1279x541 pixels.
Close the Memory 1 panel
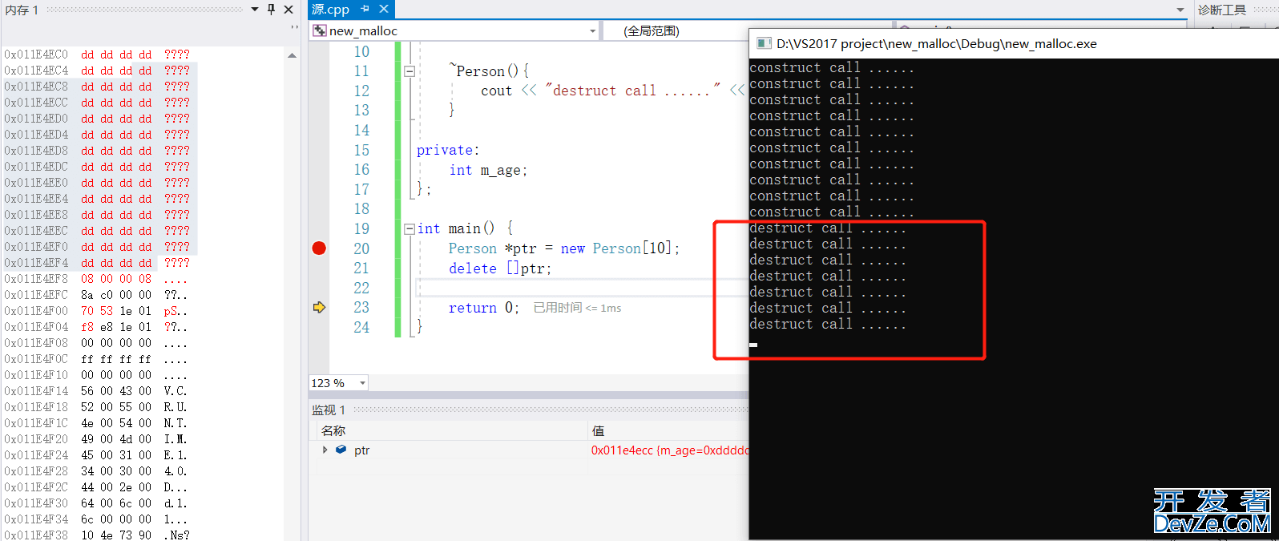(x=288, y=10)
